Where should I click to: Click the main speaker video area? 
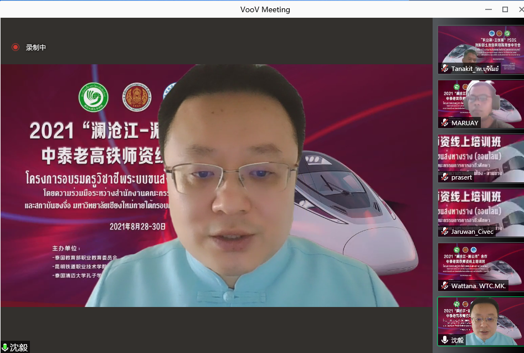tap(216, 186)
